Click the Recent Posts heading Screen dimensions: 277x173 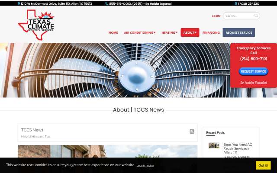(x=216, y=132)
